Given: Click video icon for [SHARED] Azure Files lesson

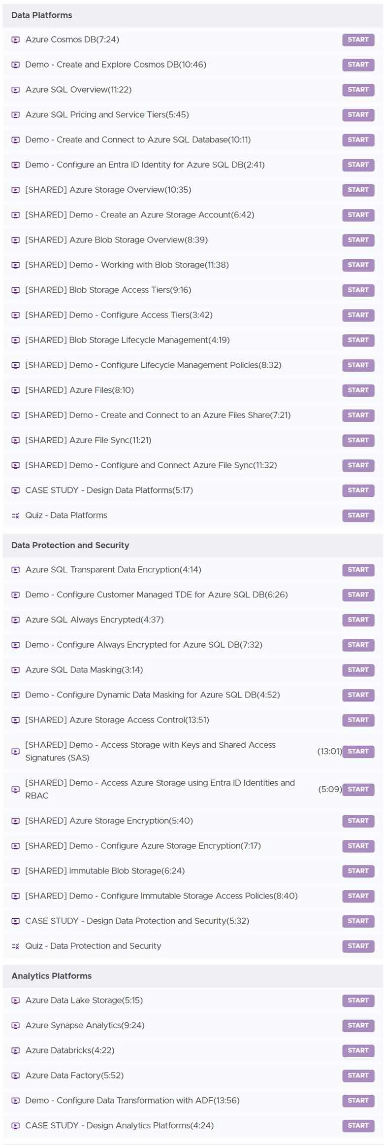Looking at the screenshot, I should 16,390.
